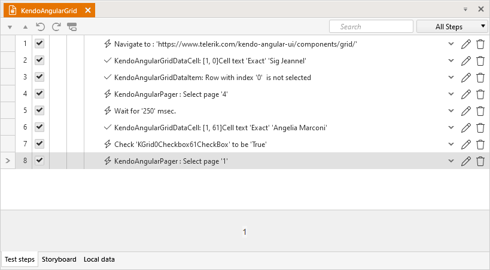The height and width of the screenshot is (270, 490).
Task: Disable step 2 checkbox
Action: 39,60
